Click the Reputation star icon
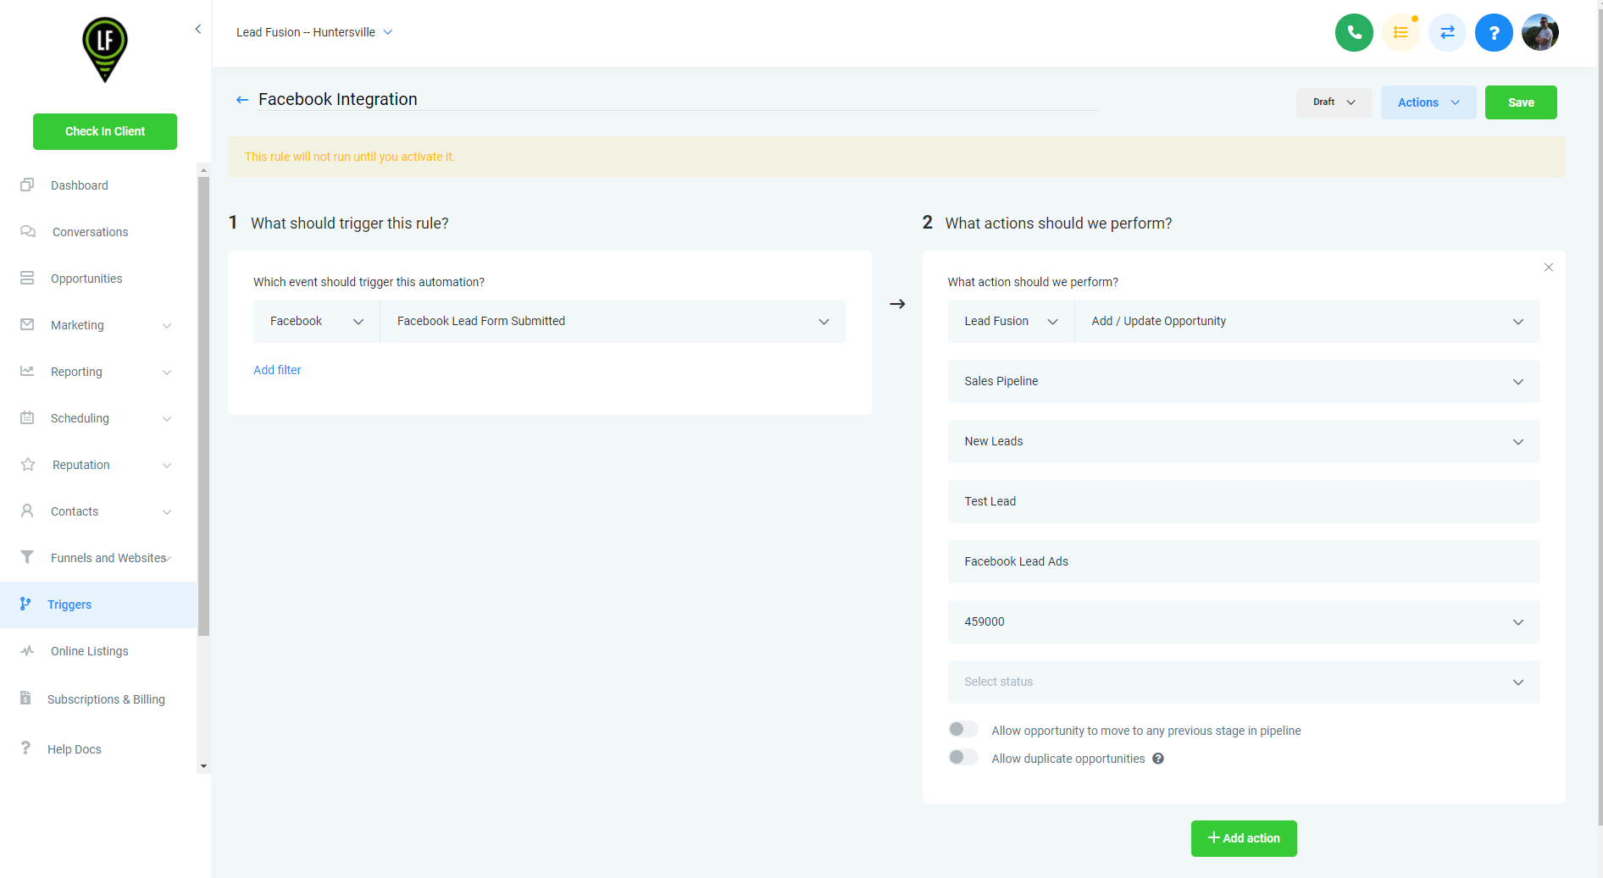The width and height of the screenshot is (1603, 878). coord(28,464)
